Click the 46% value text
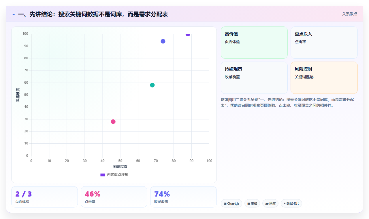The height and width of the screenshot is (219, 369). coord(93,194)
